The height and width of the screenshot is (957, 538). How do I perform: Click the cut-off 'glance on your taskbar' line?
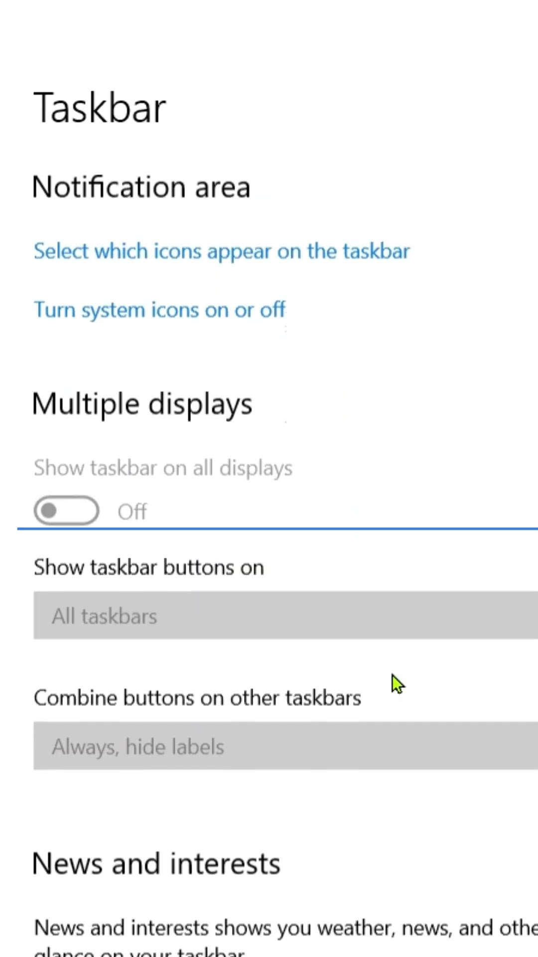(139, 952)
